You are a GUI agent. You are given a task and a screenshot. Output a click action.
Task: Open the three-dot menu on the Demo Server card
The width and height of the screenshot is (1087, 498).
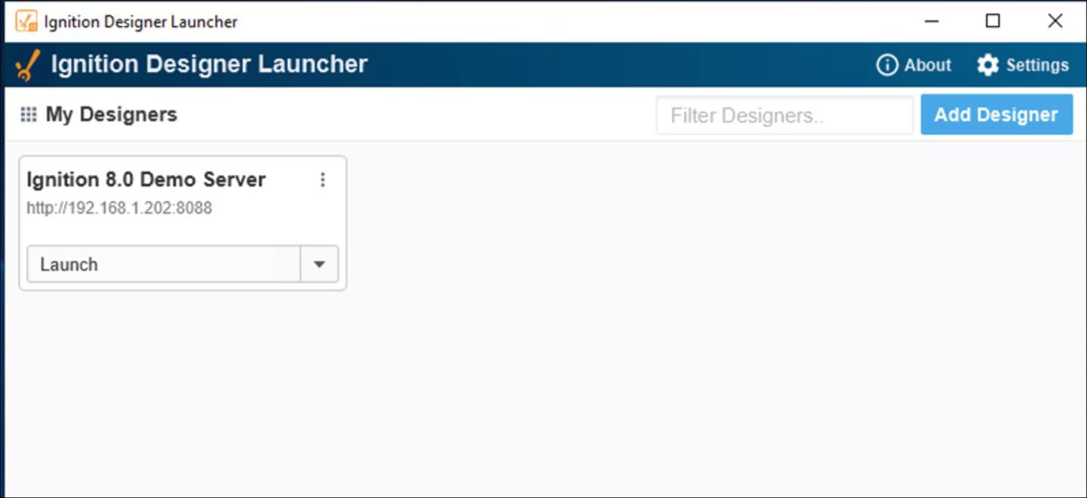323,180
